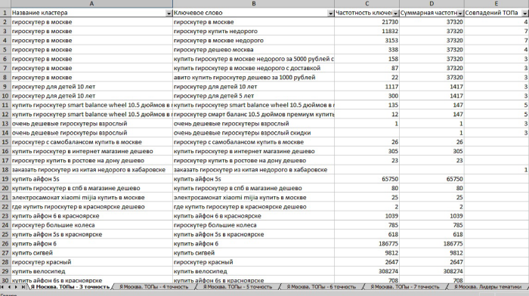Click frequency value 338

(x=367, y=50)
